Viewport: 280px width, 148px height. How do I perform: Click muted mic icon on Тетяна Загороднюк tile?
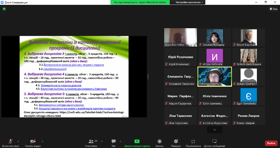(x=234, y=64)
